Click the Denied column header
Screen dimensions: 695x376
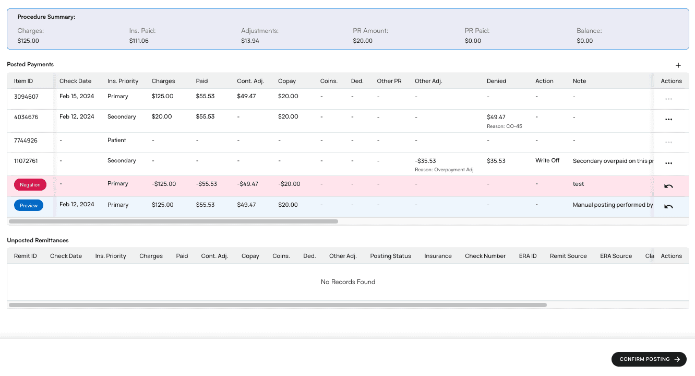tap(497, 81)
